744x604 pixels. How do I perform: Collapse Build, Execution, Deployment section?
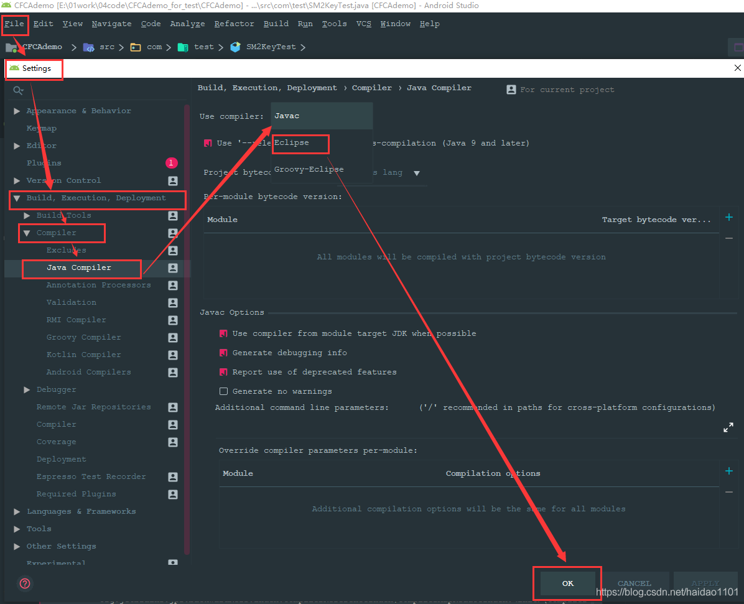17,198
